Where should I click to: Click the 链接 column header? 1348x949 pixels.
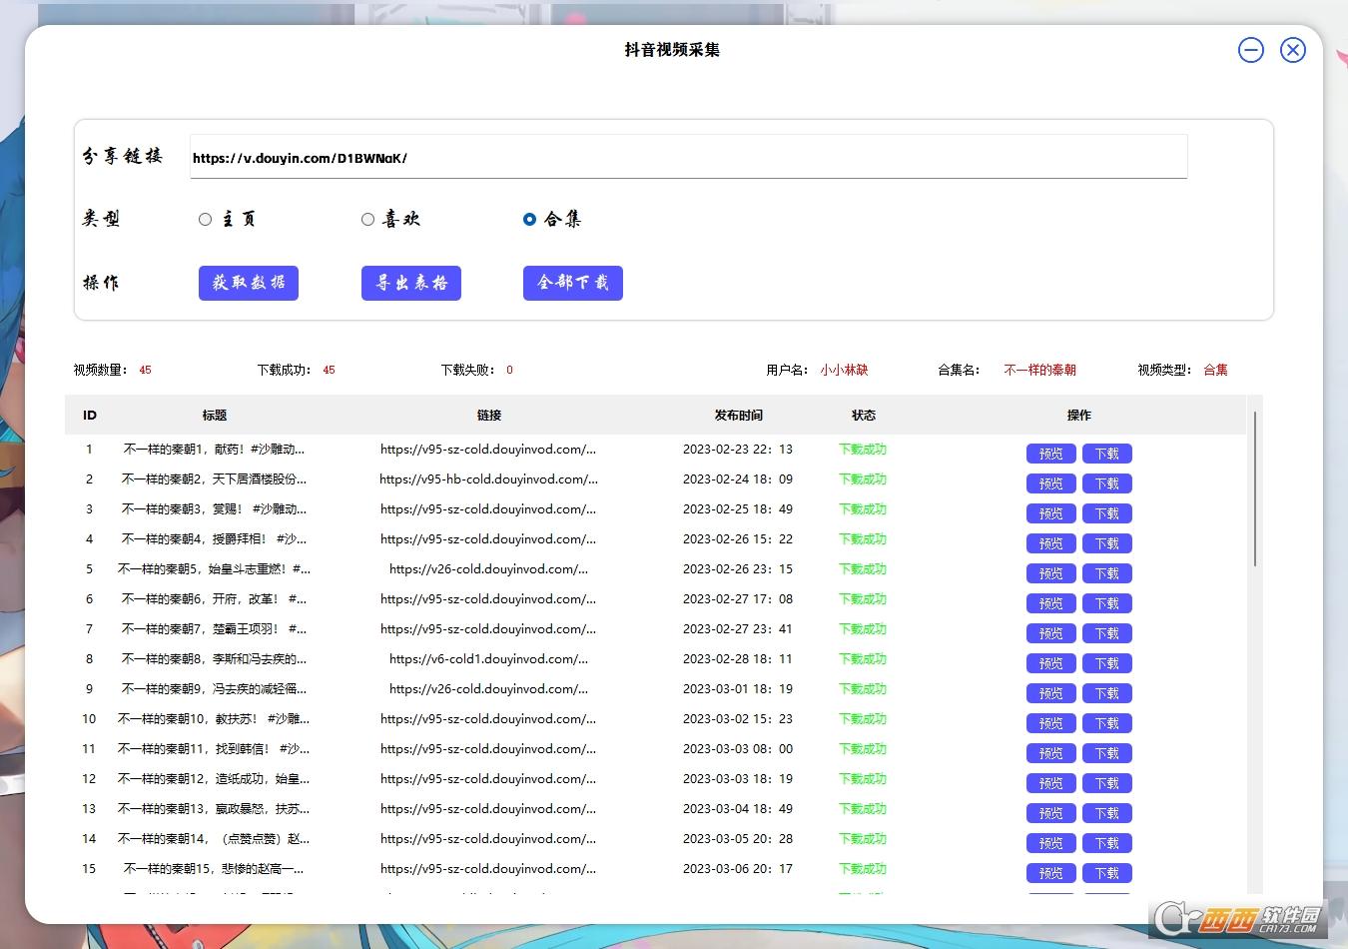point(489,416)
